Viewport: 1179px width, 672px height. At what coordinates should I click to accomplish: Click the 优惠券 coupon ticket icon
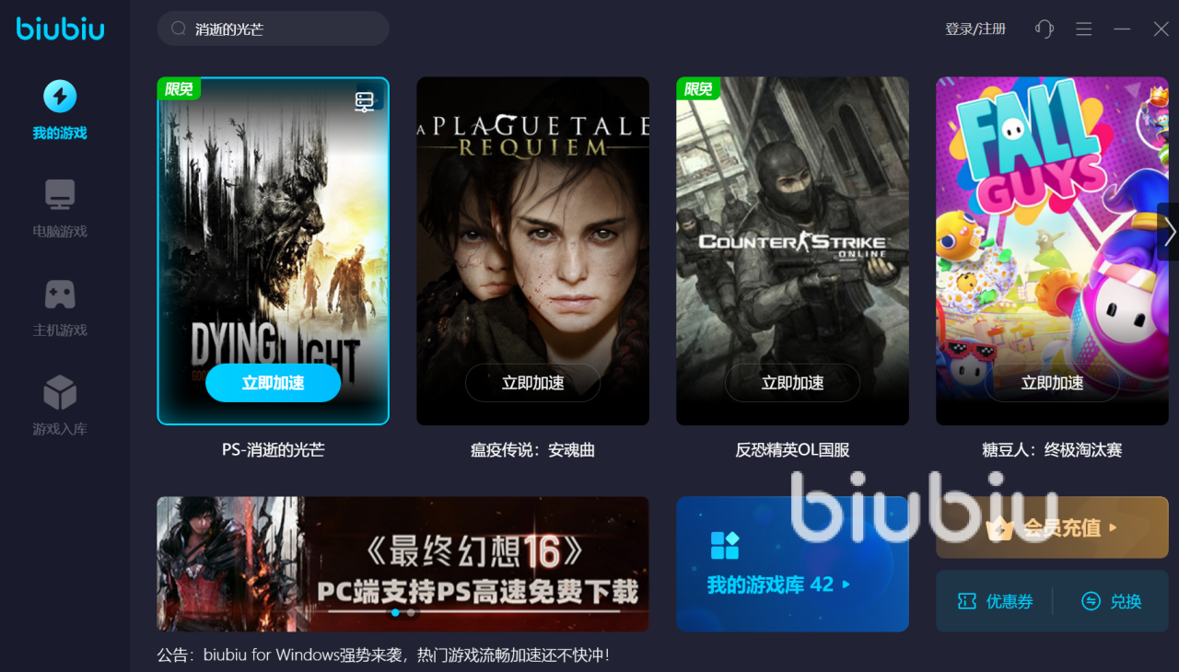(x=967, y=601)
